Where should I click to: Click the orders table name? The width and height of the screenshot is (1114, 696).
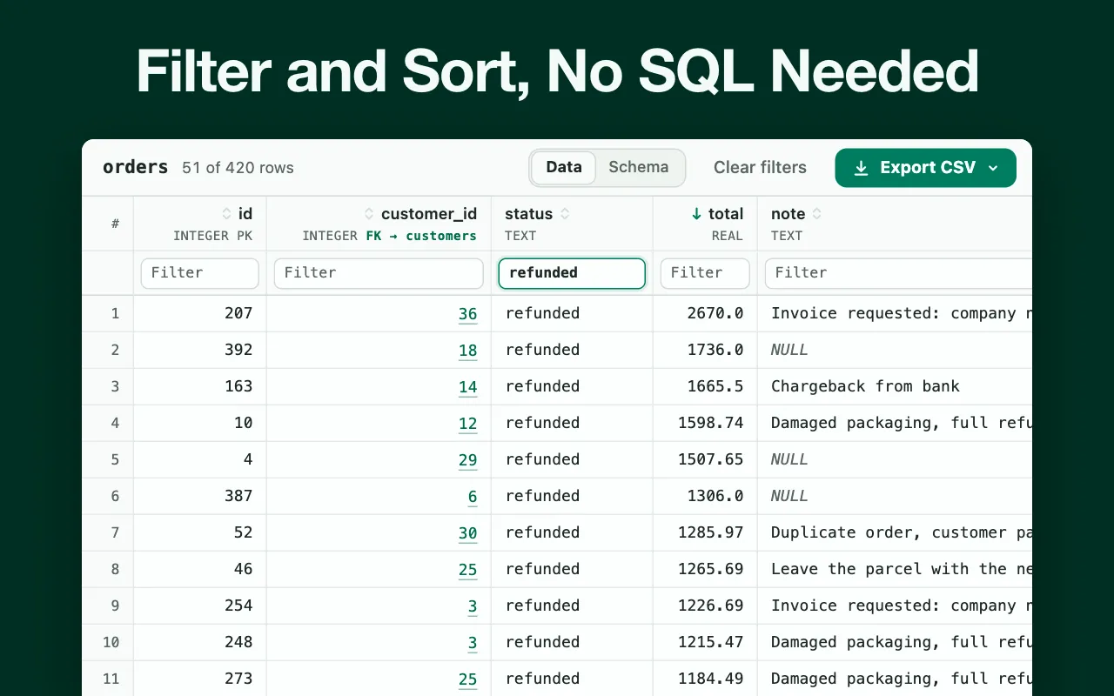coord(135,167)
